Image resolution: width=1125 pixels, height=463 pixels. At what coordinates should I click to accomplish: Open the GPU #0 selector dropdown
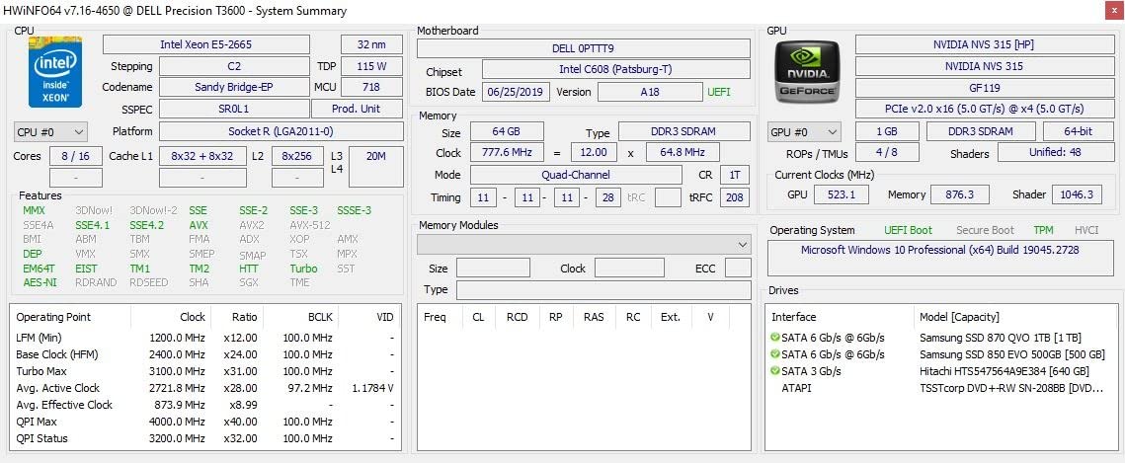tap(804, 132)
